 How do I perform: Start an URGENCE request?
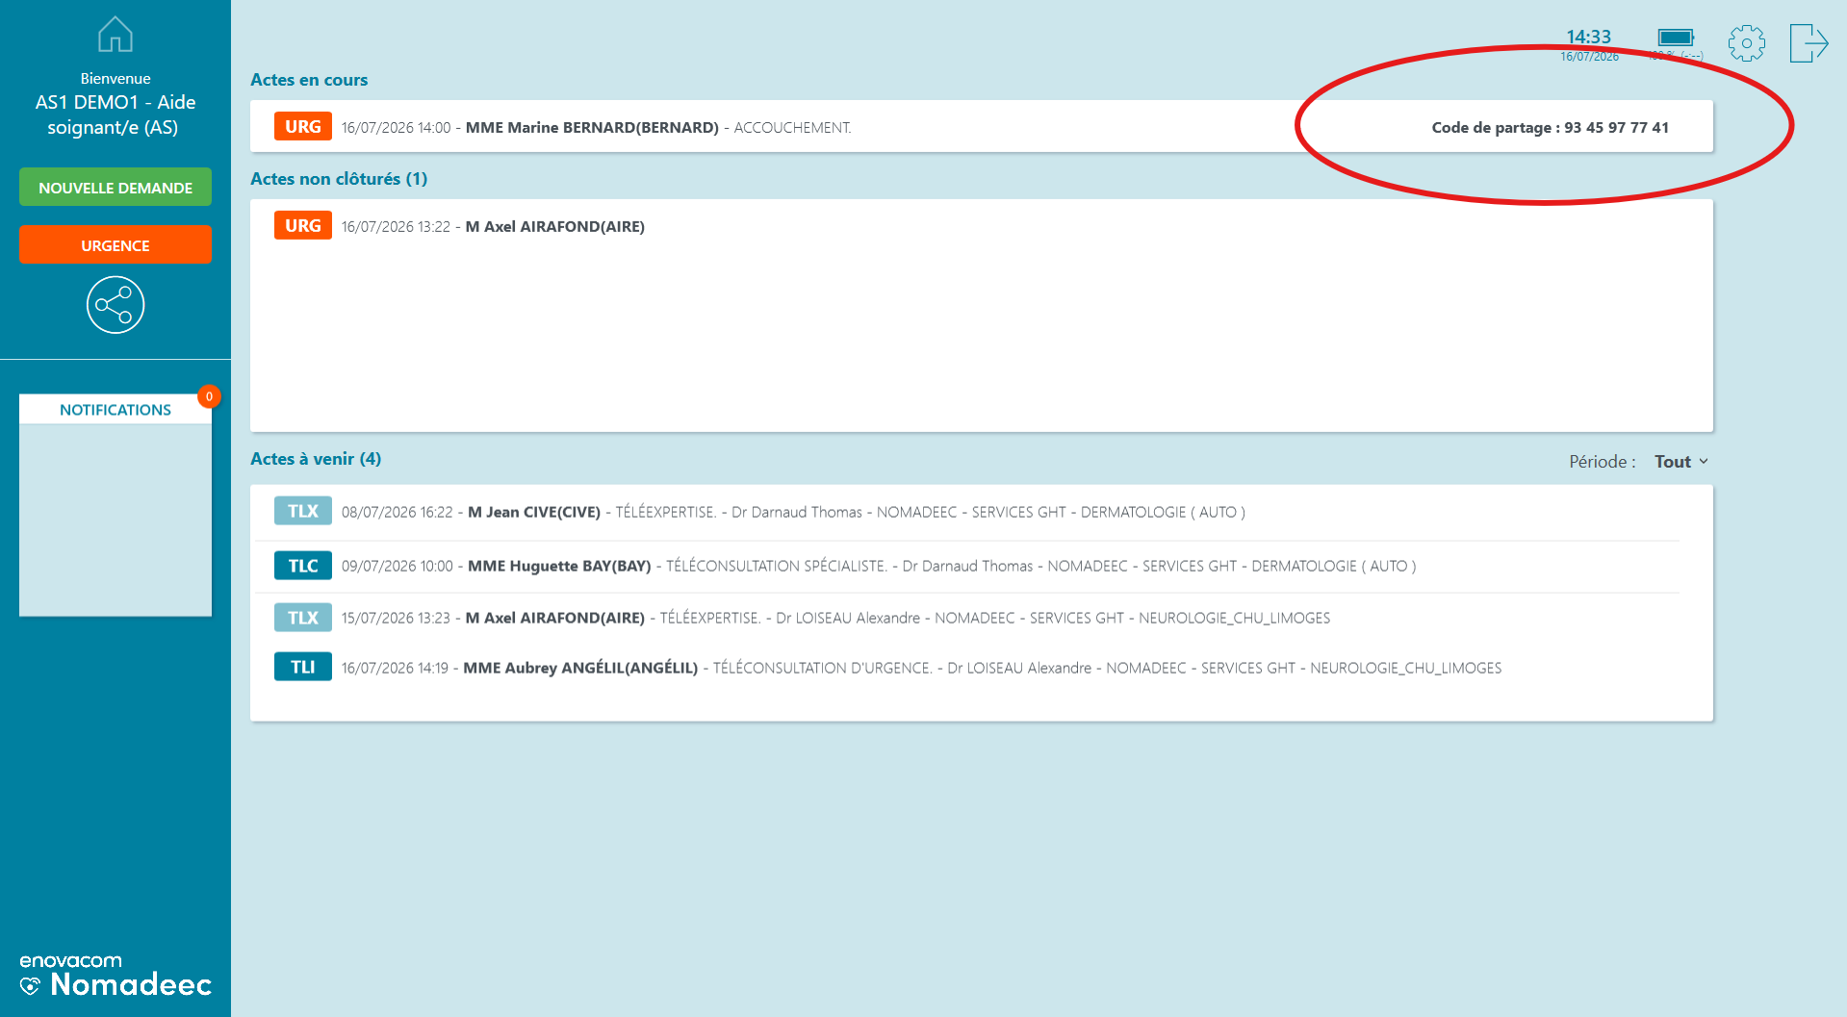[115, 245]
